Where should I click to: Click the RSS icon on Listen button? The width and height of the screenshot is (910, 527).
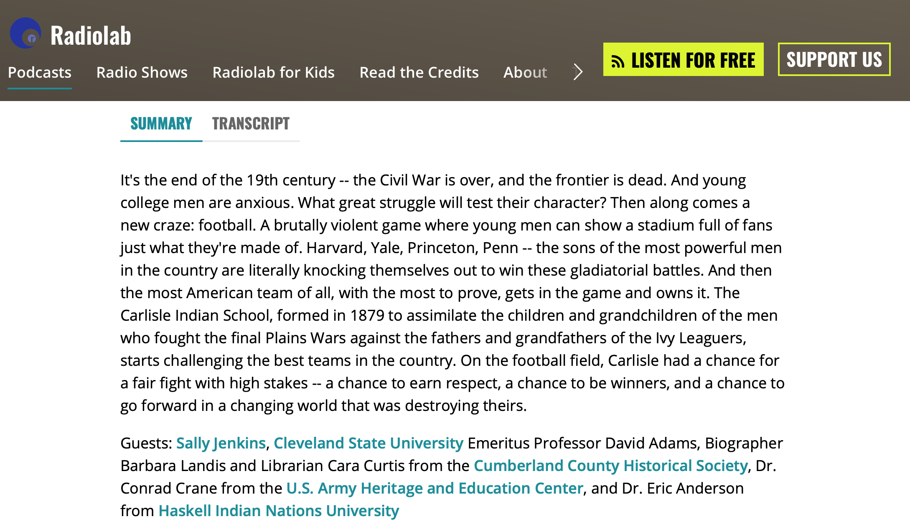[618, 61]
